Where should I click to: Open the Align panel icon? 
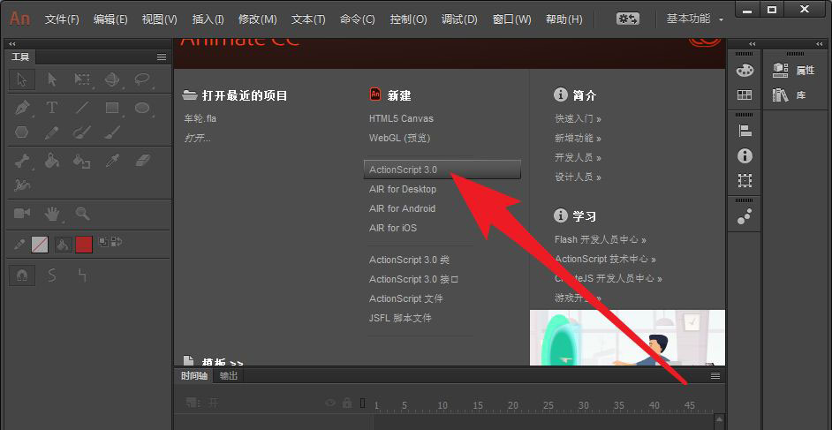(x=745, y=131)
